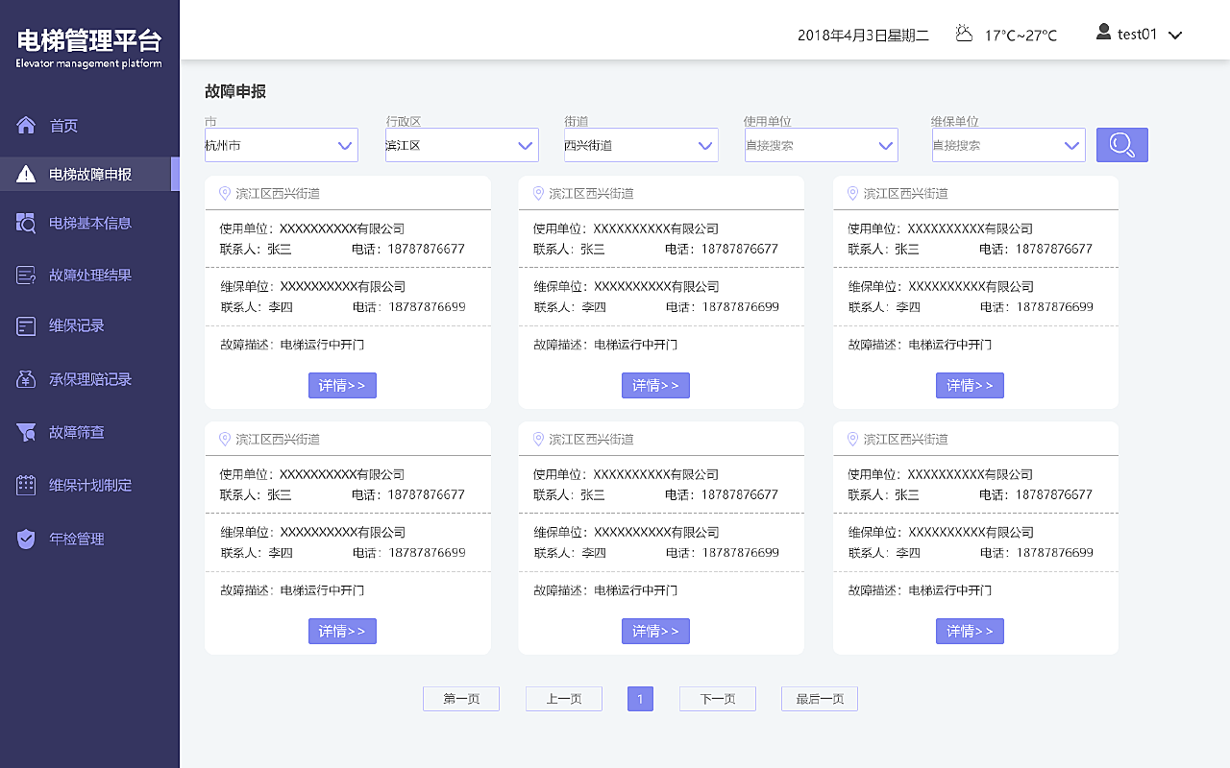Click the date 2018年4月3日星期二
The height and width of the screenshot is (768, 1230).
pyautogui.click(x=863, y=36)
